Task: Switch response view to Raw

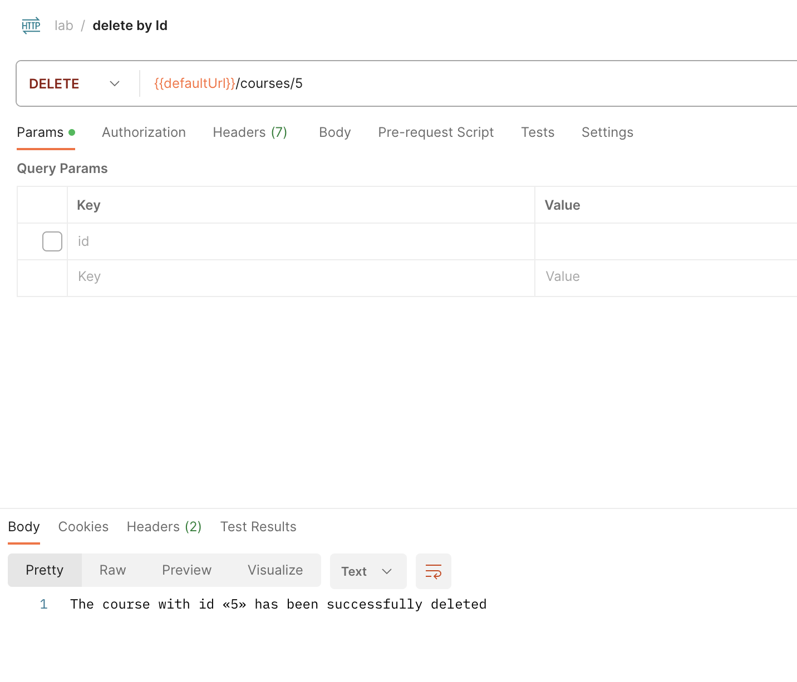Action: pos(112,570)
